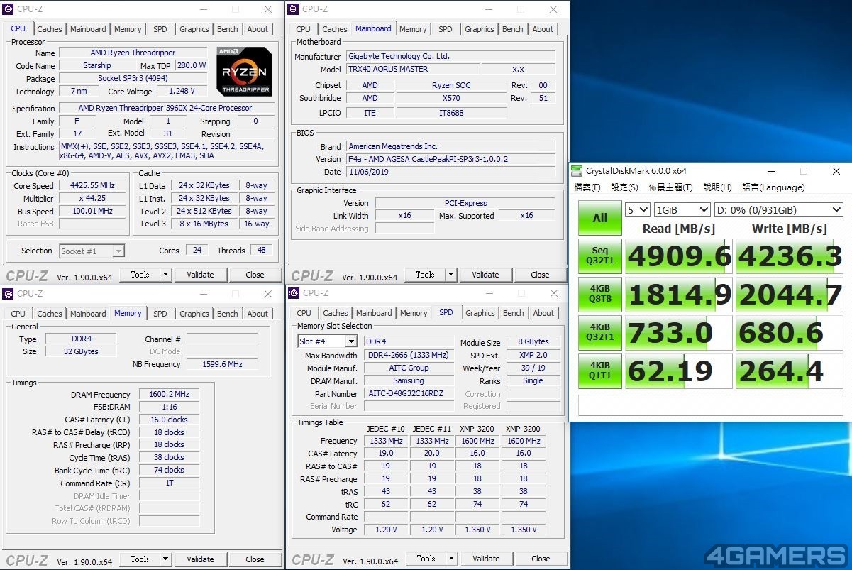
Task: Click the "XMP 2.0" SPD Ext. value
Action: (x=533, y=355)
